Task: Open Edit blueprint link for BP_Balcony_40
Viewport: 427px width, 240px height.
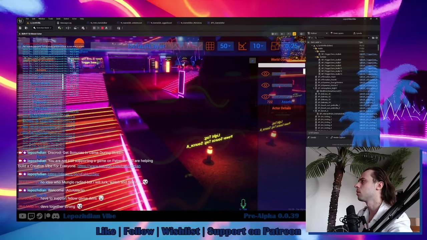Action: [367, 94]
